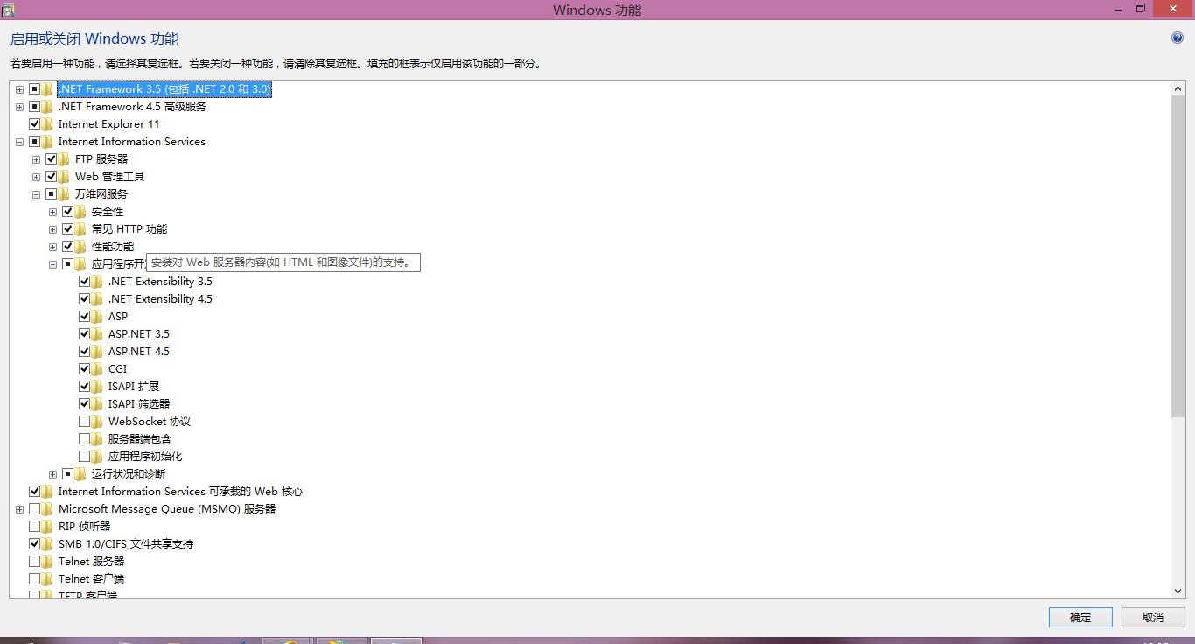Toggle the FTP 服务器 checkbox

coord(52,158)
